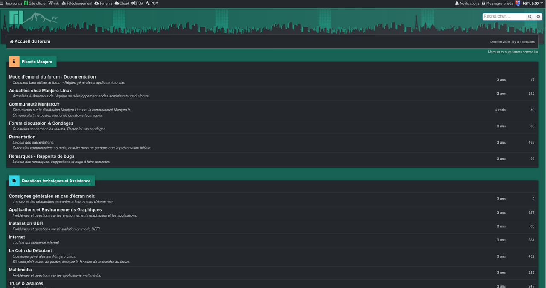Click the 384 count of Internet row
The image size is (546, 288).
point(531,240)
